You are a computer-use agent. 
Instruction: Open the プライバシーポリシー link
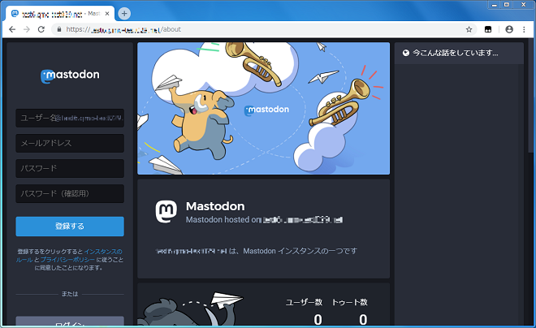[67, 260]
